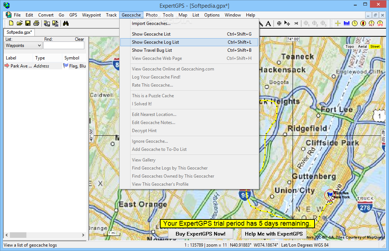Open the Go menu
This screenshot has width=389, height=251.
click(x=61, y=15)
